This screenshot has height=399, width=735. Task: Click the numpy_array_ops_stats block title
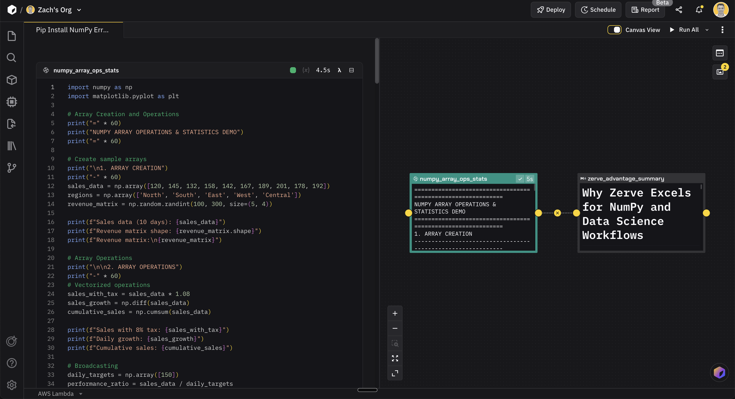(x=86, y=70)
